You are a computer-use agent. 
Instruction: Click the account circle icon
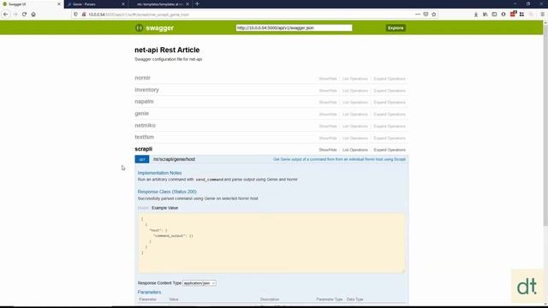(x=503, y=15)
